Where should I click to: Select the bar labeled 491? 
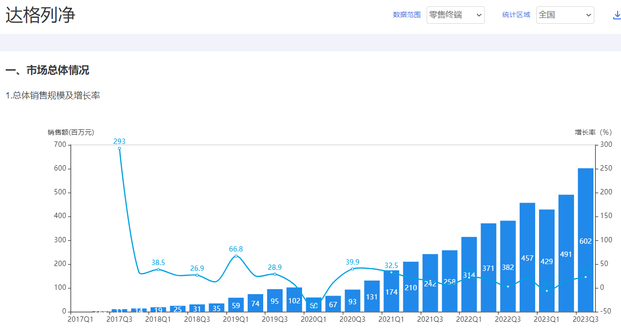coord(566,253)
